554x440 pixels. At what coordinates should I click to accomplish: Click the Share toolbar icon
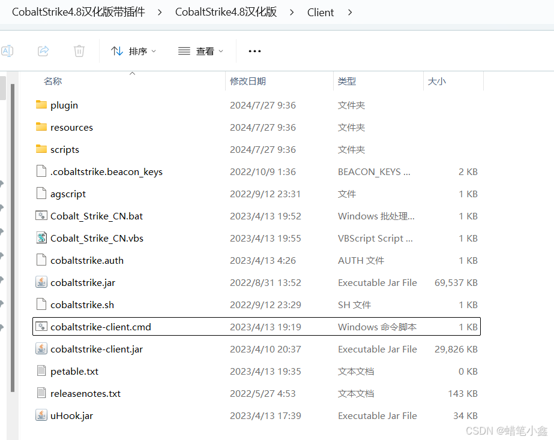43,51
